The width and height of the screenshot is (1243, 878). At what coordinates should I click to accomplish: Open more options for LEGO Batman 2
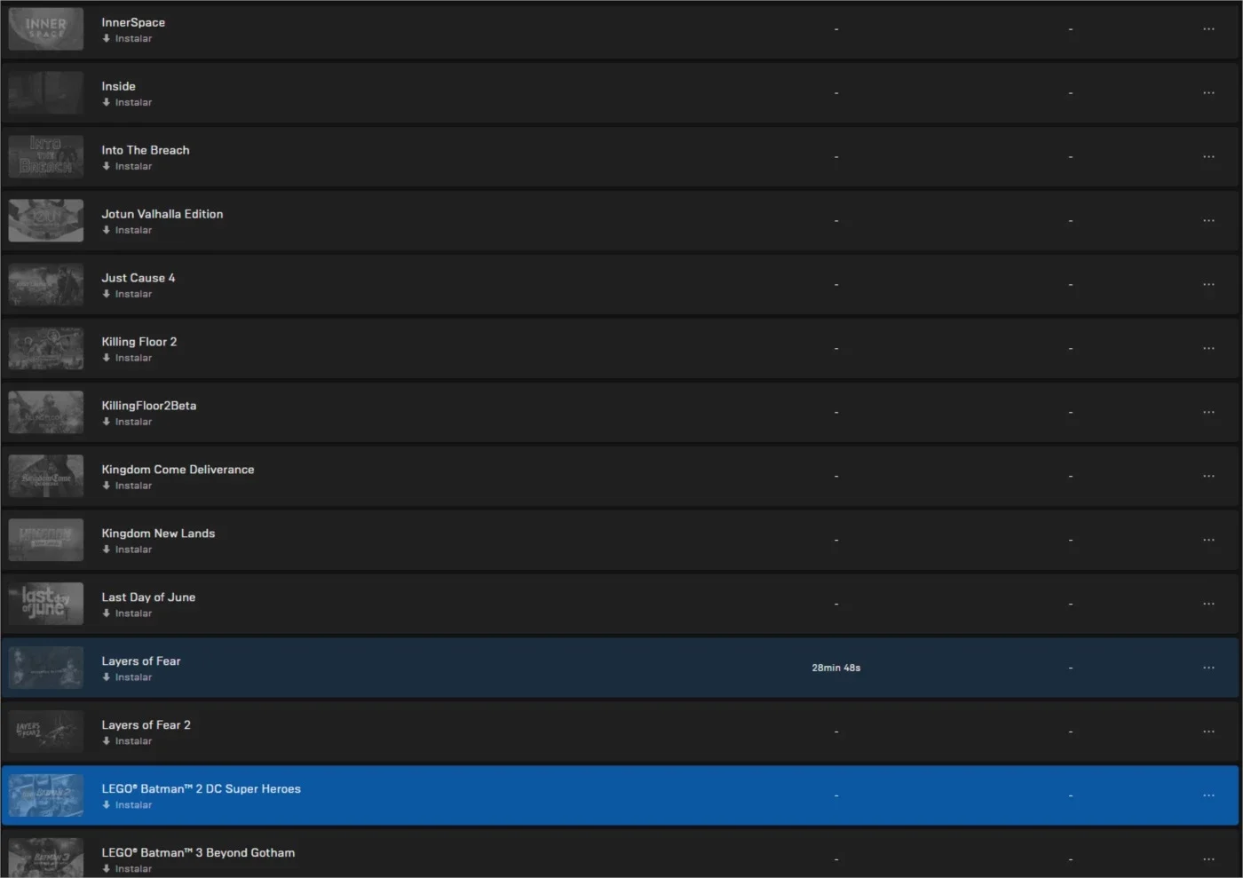[x=1208, y=795]
